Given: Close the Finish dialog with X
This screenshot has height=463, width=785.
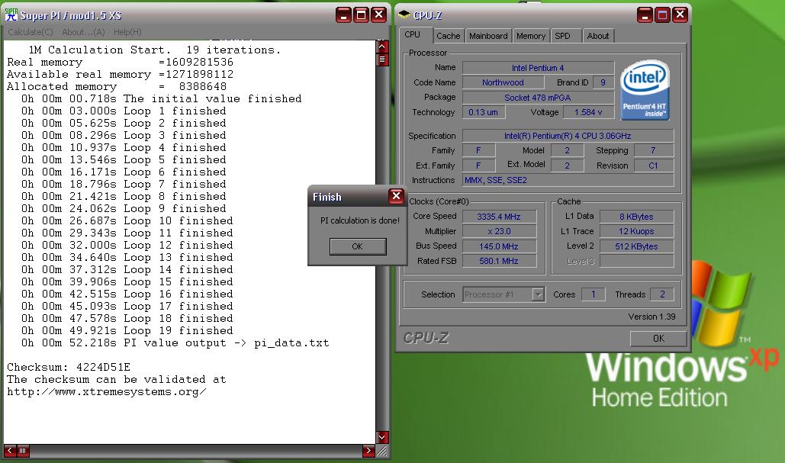Looking at the screenshot, I should (x=396, y=196).
